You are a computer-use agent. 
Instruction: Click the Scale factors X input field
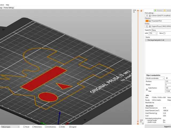[168, 88]
